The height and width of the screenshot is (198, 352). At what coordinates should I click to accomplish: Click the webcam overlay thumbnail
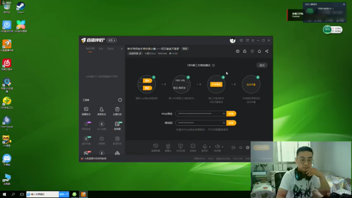(301, 169)
